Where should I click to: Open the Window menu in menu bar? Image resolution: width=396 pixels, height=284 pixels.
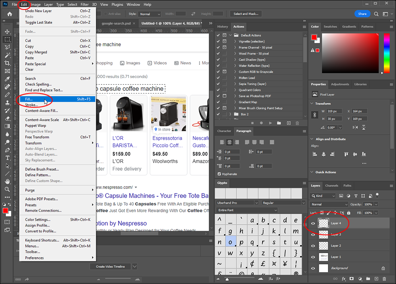point(133,4)
